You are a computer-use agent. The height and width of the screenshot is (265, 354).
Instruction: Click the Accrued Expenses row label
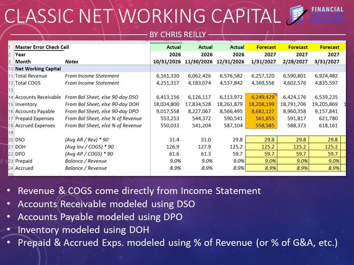coord(35,126)
